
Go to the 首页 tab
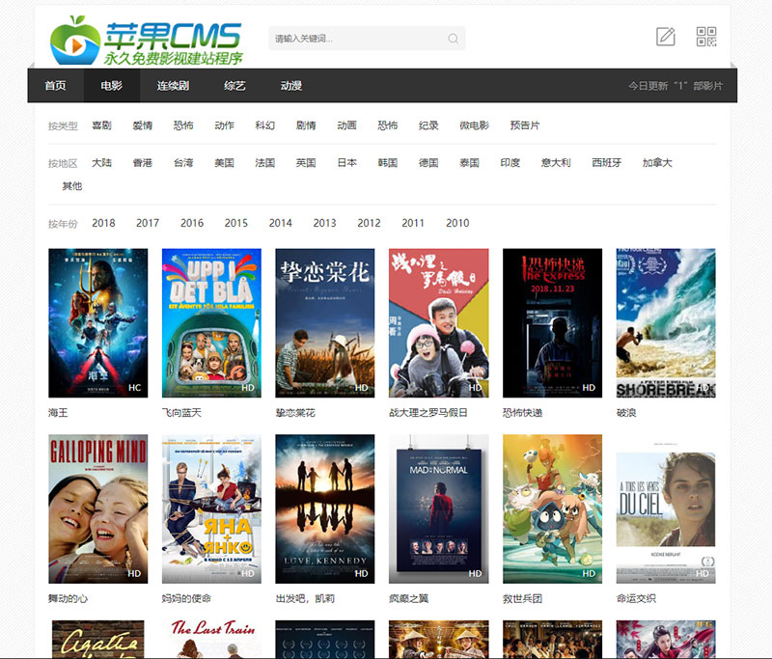tap(55, 86)
